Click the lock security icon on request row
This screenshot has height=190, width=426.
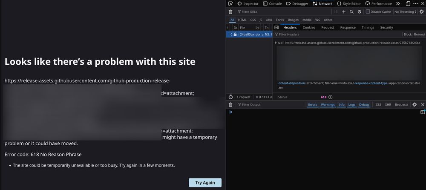point(235,35)
